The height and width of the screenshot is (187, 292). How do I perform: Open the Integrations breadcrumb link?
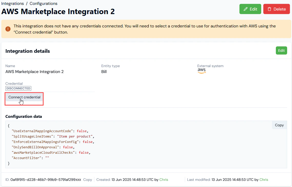[13, 4]
